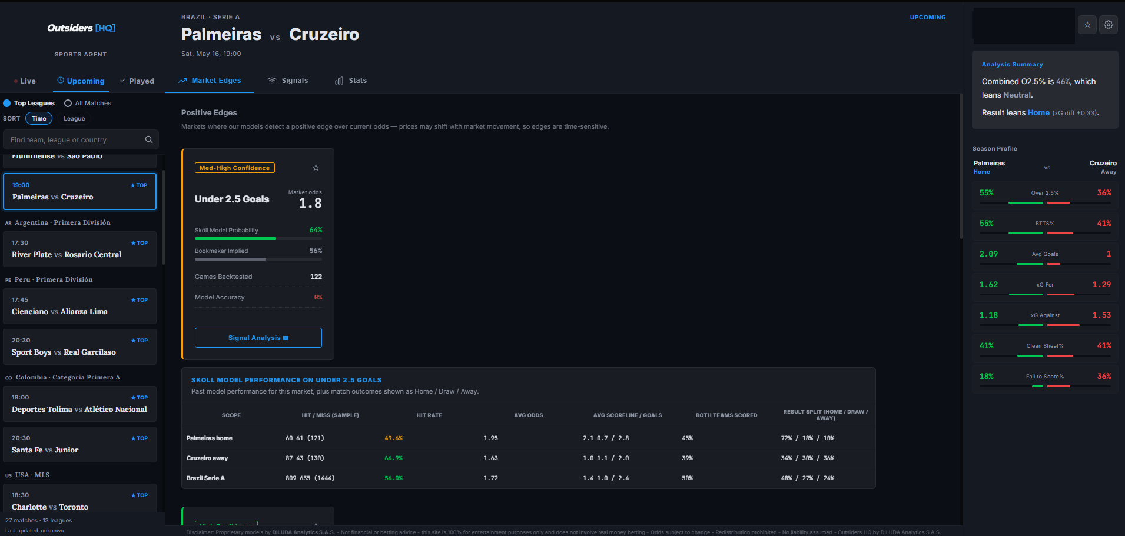This screenshot has height=536, width=1125.
Task: Click the TOP badge on Charlotte vs Toronto
Action: click(x=140, y=495)
